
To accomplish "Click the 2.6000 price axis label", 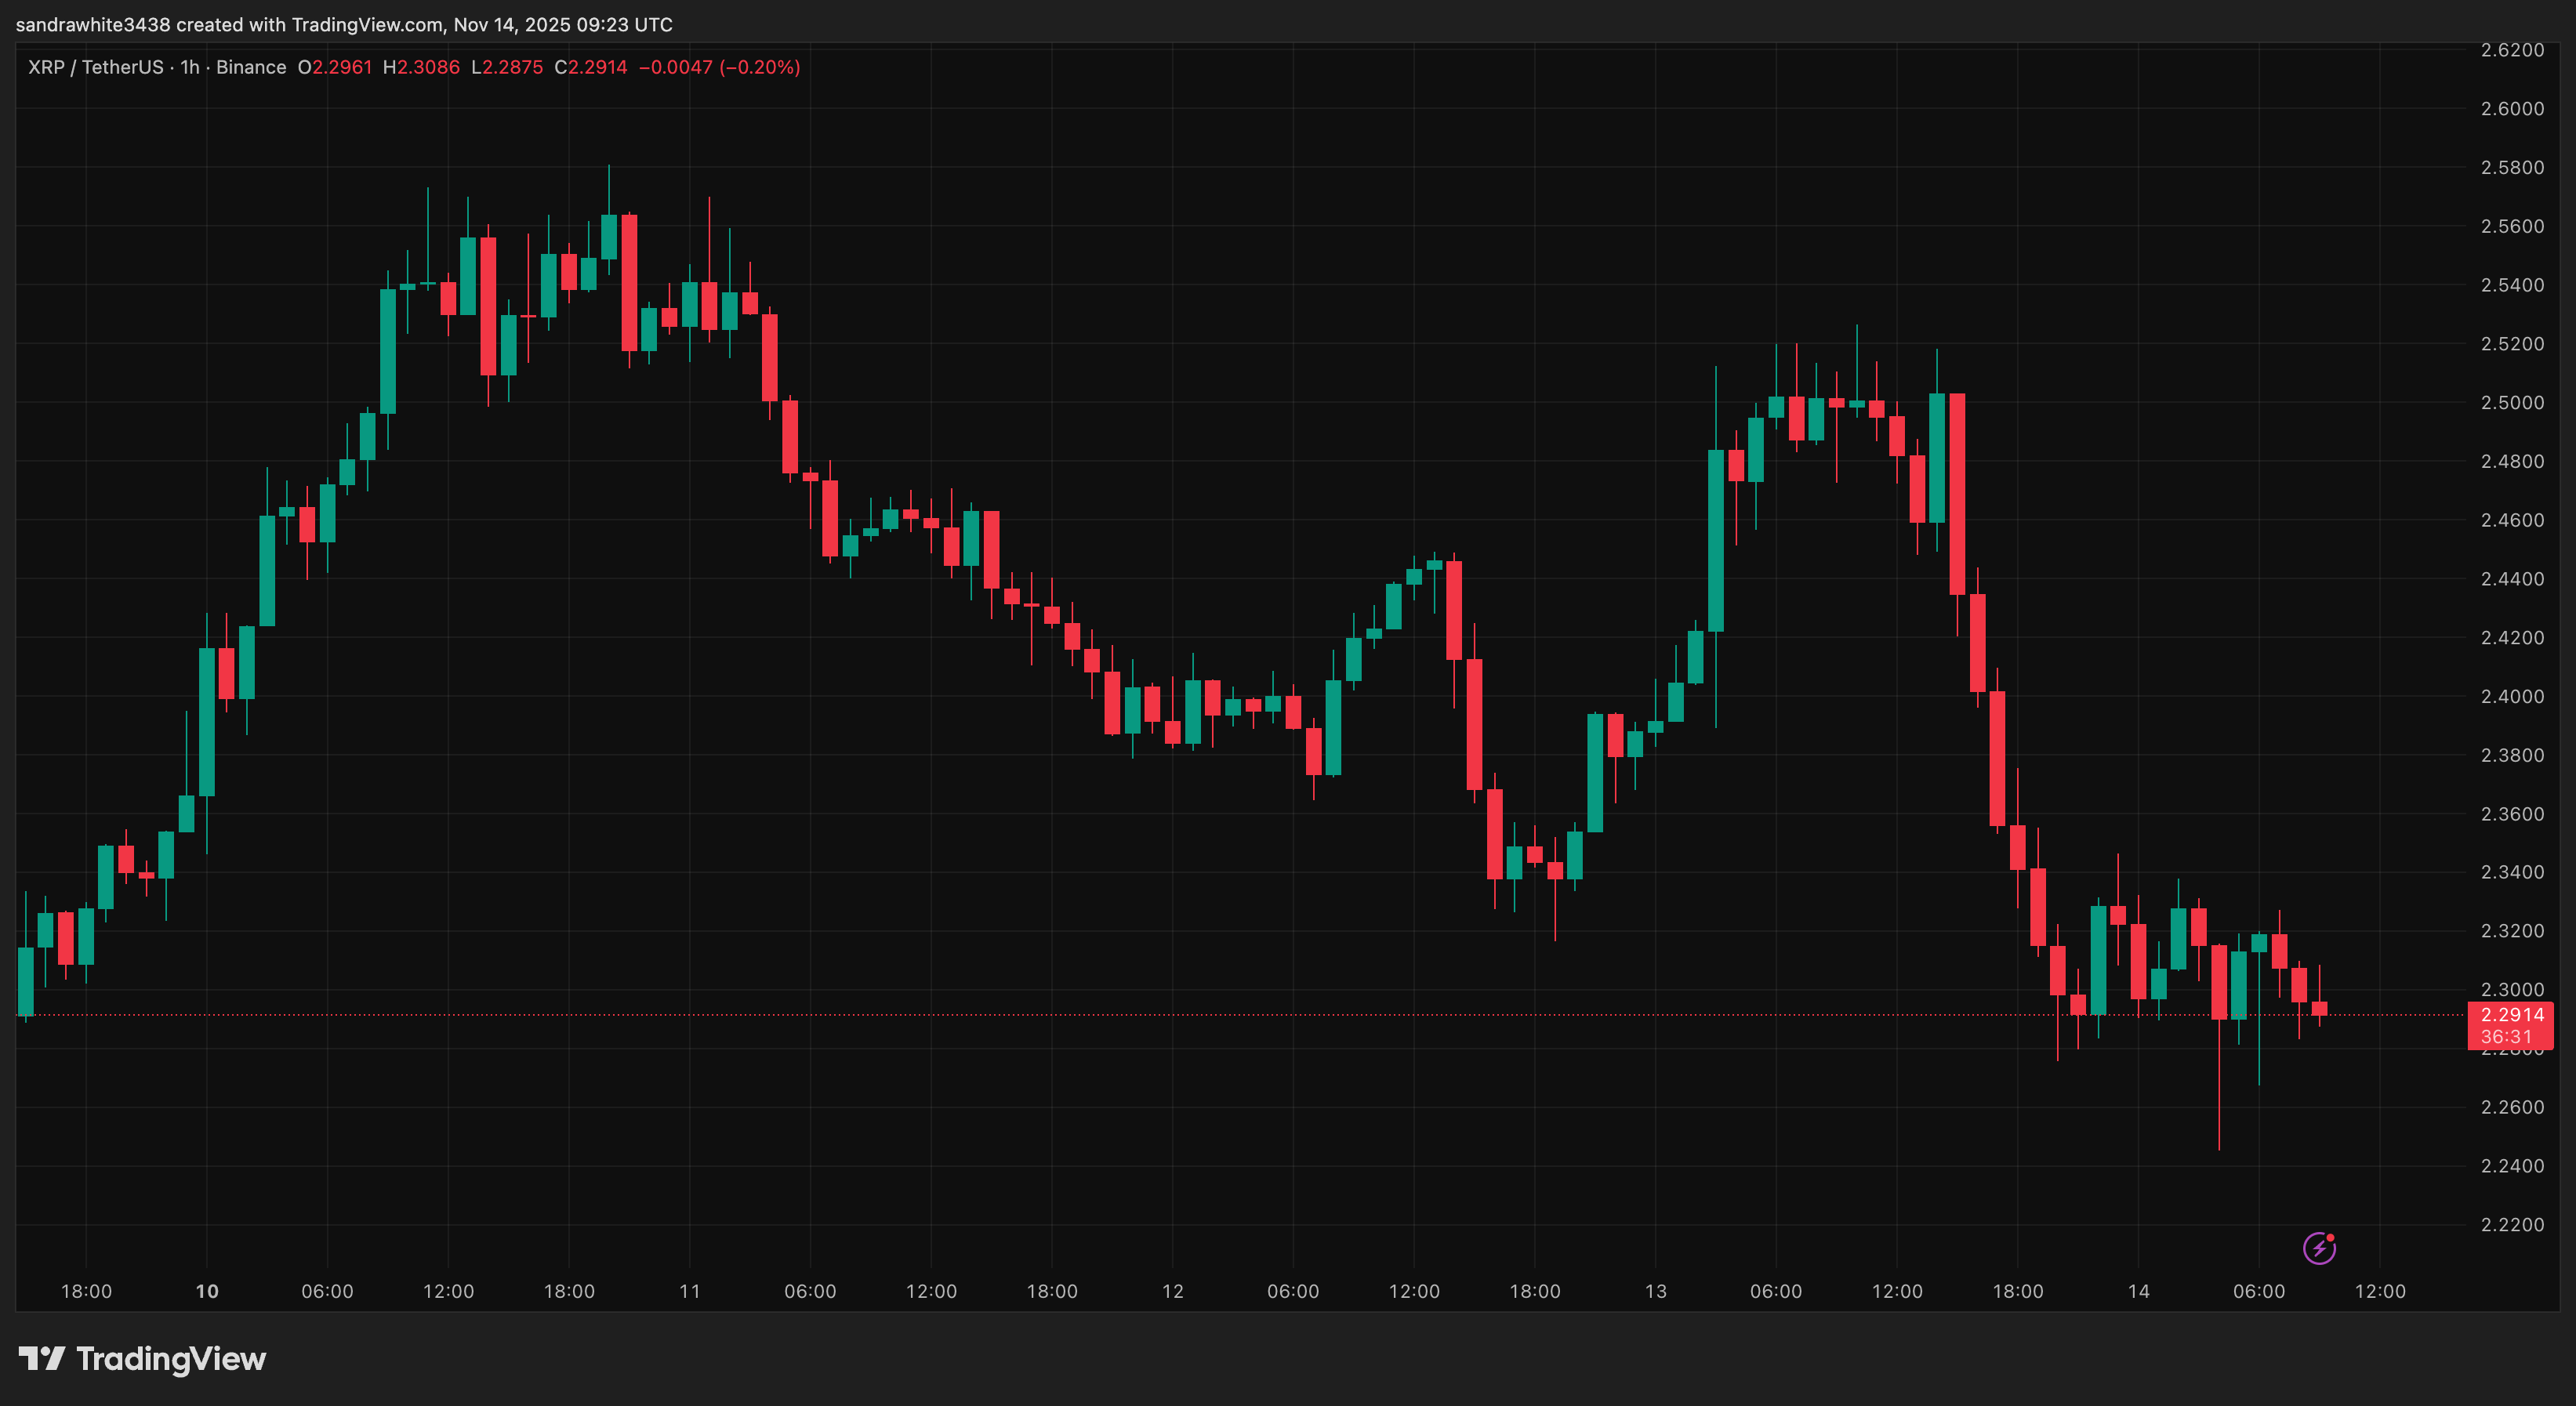I will [x=2512, y=108].
